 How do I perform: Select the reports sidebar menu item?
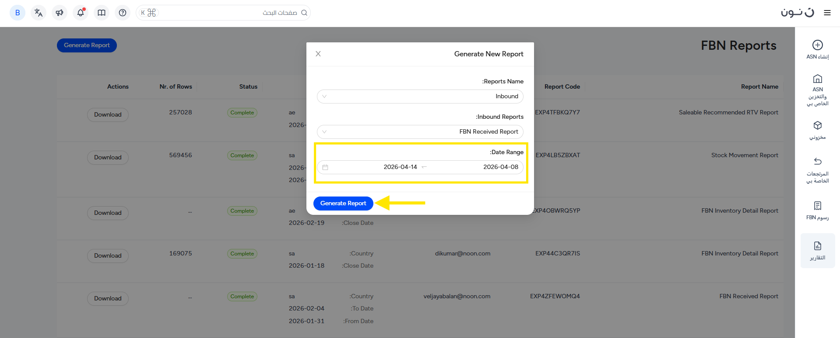pos(817,250)
